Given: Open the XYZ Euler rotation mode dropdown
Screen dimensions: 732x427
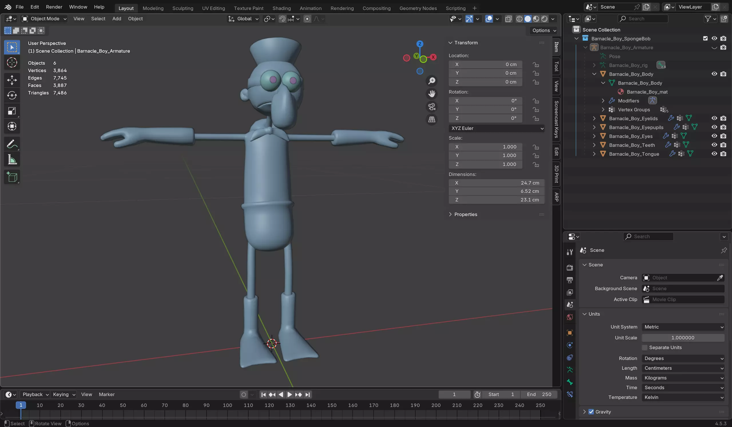Looking at the screenshot, I should click(497, 129).
